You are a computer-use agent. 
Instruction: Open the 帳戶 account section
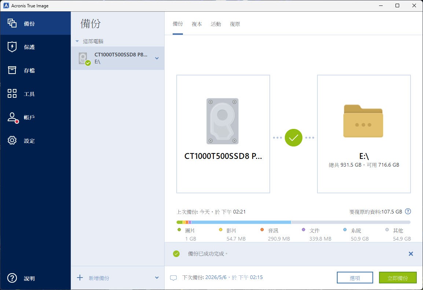click(x=35, y=117)
